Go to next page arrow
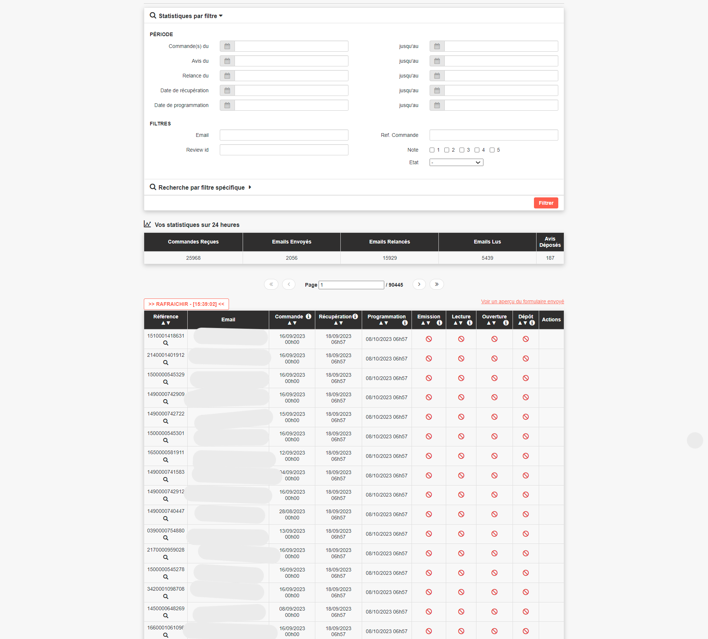Screen dimensions: 708x639 pos(419,284)
